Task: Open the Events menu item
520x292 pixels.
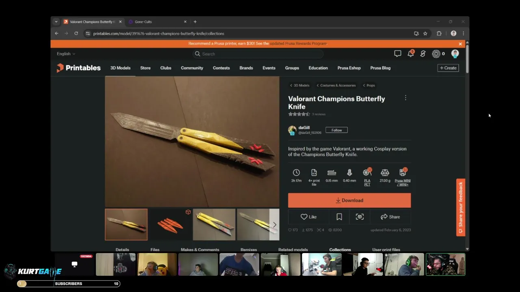Action: [x=269, y=68]
